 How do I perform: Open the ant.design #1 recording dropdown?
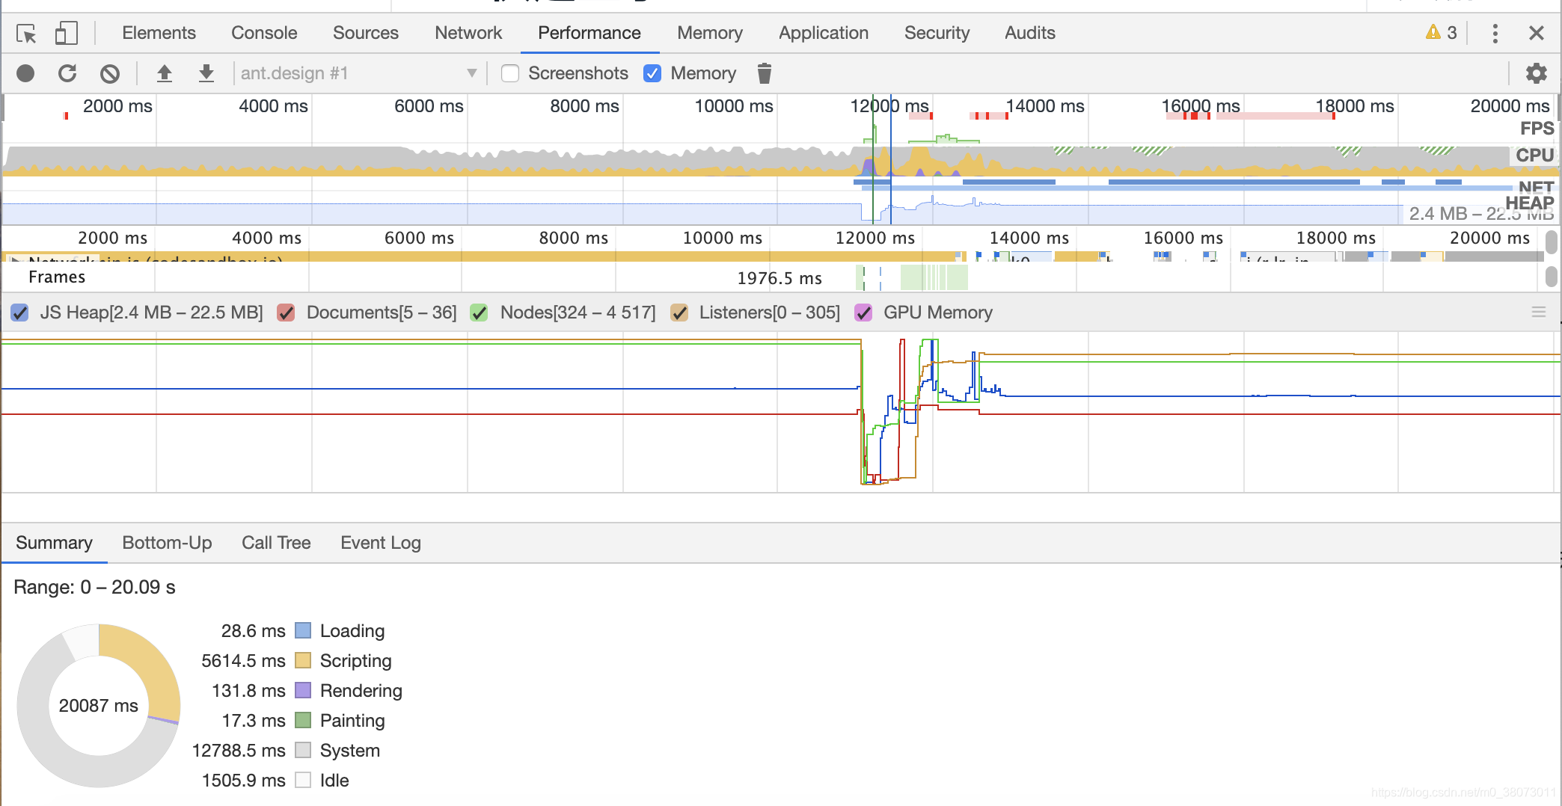point(358,73)
